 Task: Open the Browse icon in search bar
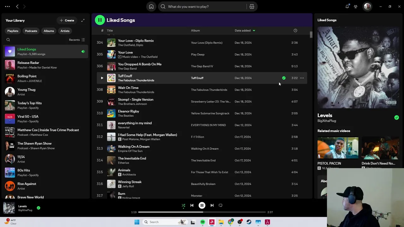point(252,6)
